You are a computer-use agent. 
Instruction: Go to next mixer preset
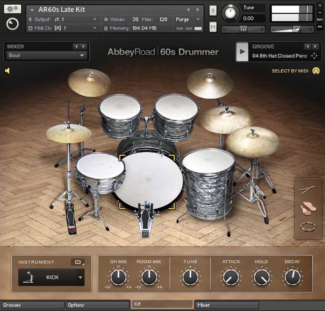[83, 47]
